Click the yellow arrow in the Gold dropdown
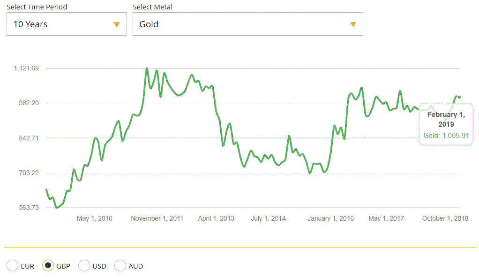Viewport: 479px width, 277px height. point(353,24)
